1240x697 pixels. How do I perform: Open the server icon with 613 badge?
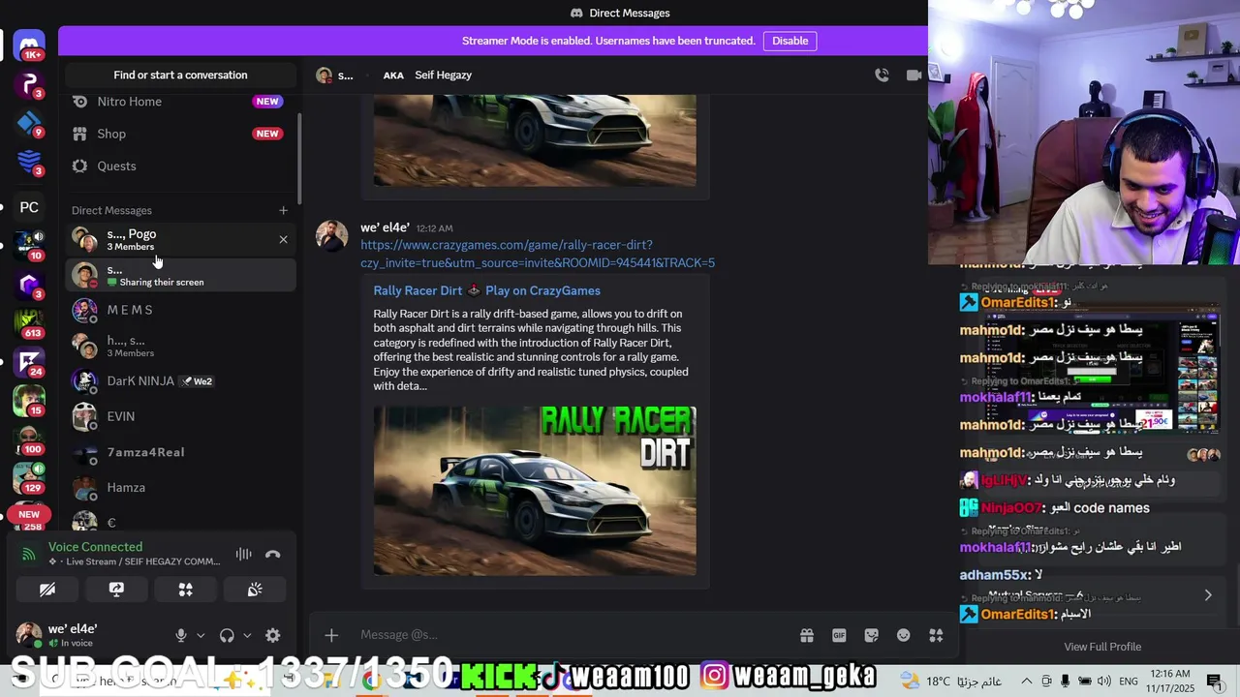click(x=29, y=322)
